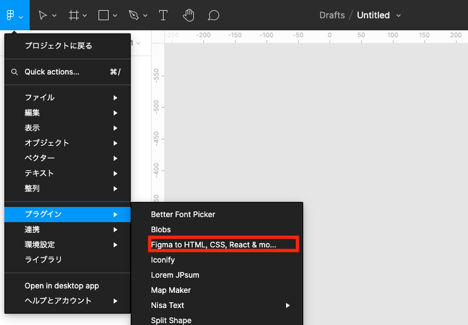Open Quick actions search
468x325 pixels.
pos(68,72)
